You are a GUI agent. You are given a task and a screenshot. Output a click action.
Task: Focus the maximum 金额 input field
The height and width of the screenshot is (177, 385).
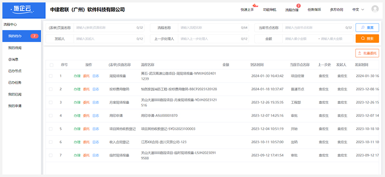coord(335,39)
